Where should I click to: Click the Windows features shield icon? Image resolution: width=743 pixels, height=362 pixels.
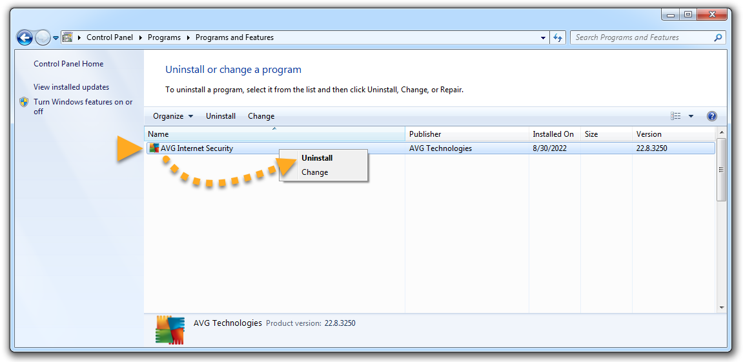(24, 102)
